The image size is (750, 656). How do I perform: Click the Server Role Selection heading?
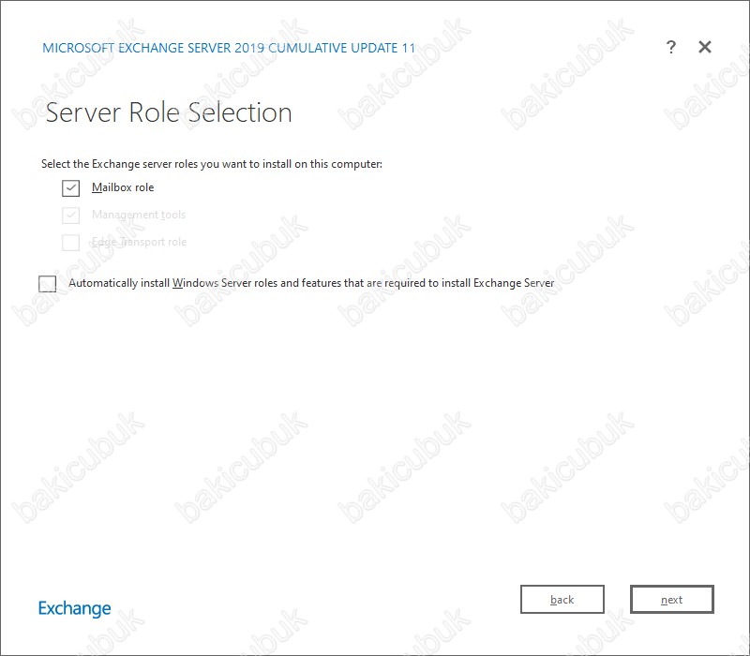[x=169, y=112]
